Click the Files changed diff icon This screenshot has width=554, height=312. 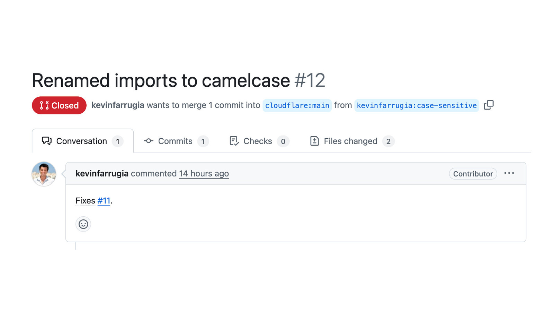pos(314,141)
